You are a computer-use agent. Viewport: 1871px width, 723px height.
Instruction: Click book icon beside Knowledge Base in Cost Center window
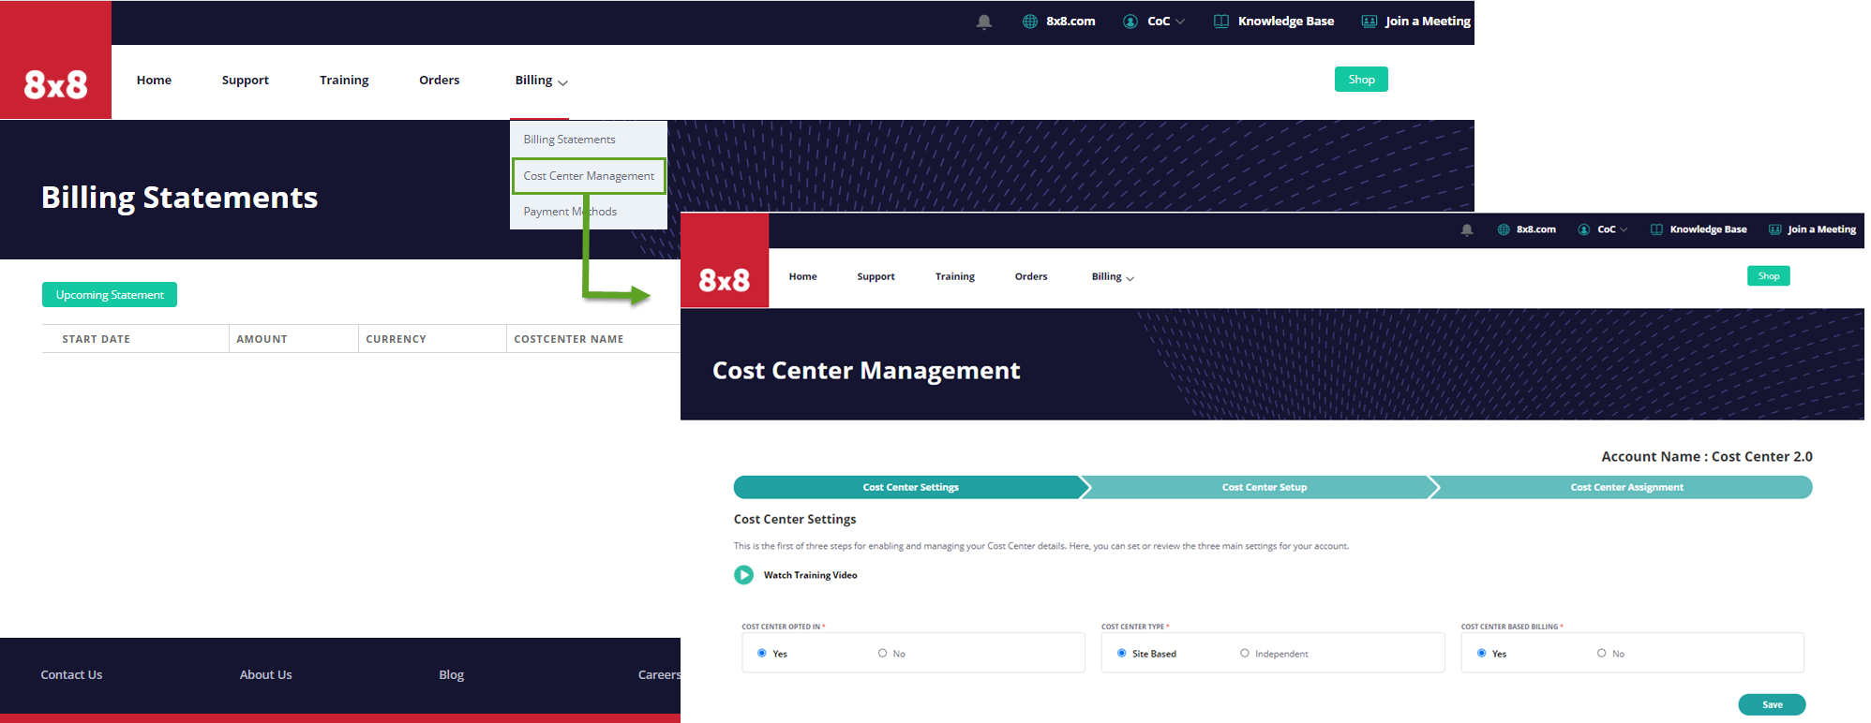pos(1656,229)
